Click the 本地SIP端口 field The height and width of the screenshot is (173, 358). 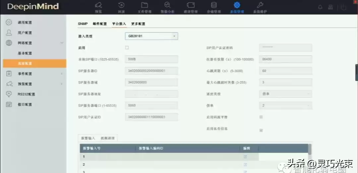tap(151, 59)
